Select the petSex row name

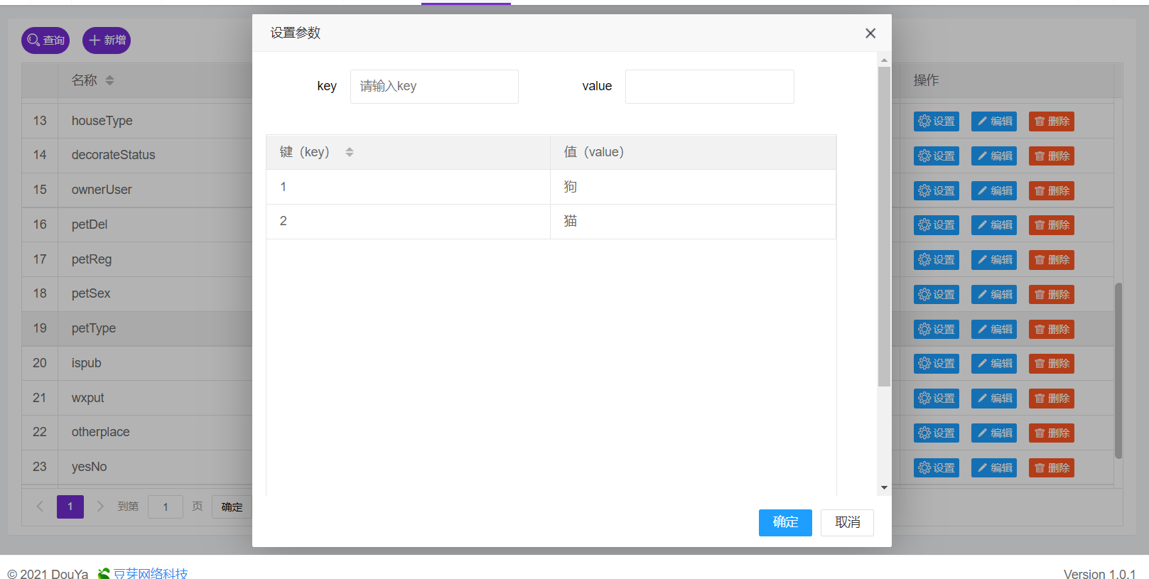[91, 293]
